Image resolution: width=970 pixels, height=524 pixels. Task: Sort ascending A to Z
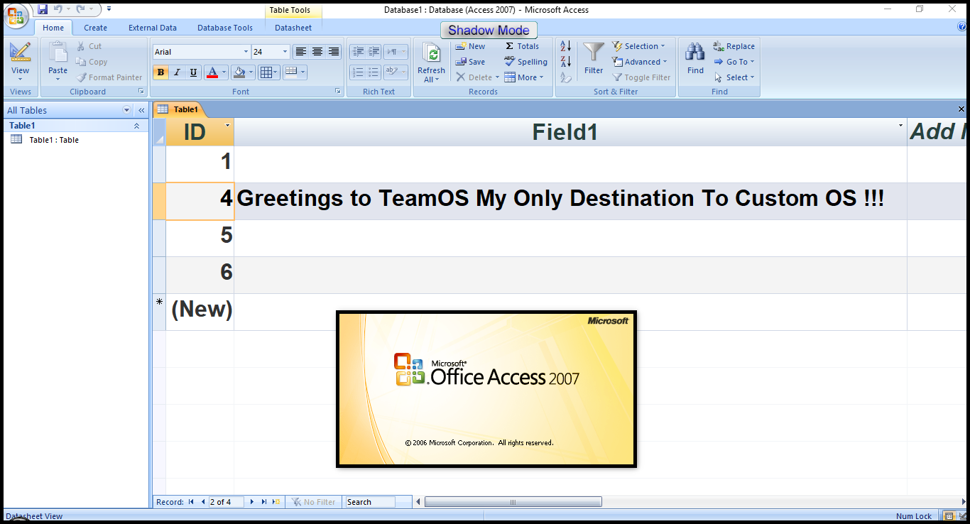pos(566,46)
